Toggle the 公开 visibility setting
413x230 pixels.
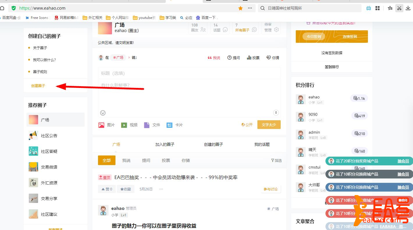point(247,125)
